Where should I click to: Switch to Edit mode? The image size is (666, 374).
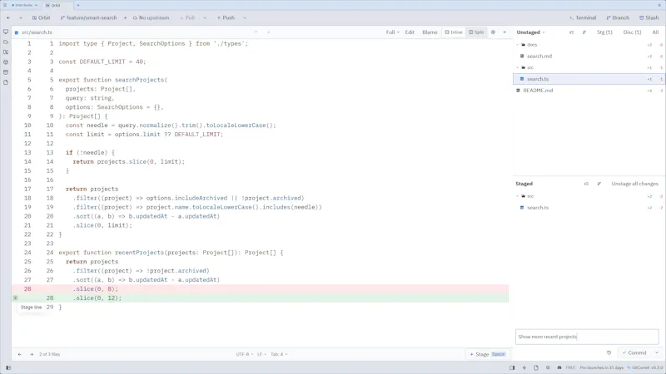pyautogui.click(x=410, y=32)
